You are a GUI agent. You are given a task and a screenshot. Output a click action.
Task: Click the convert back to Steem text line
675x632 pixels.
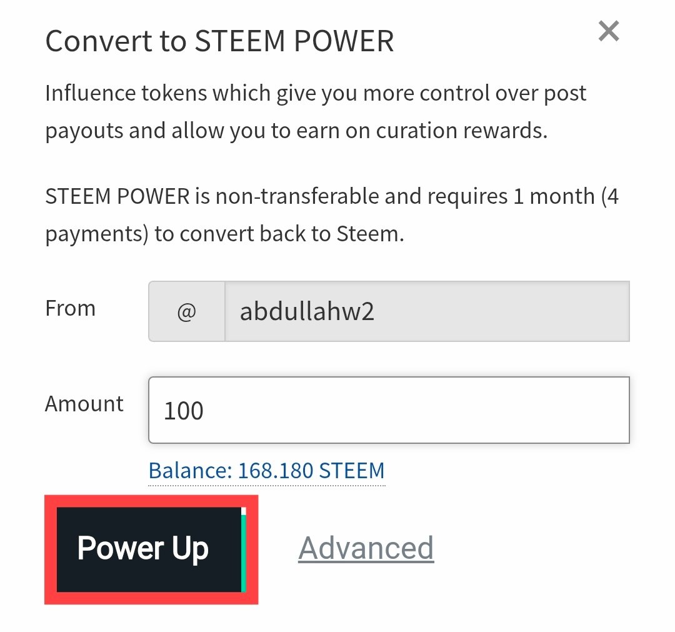click(225, 234)
